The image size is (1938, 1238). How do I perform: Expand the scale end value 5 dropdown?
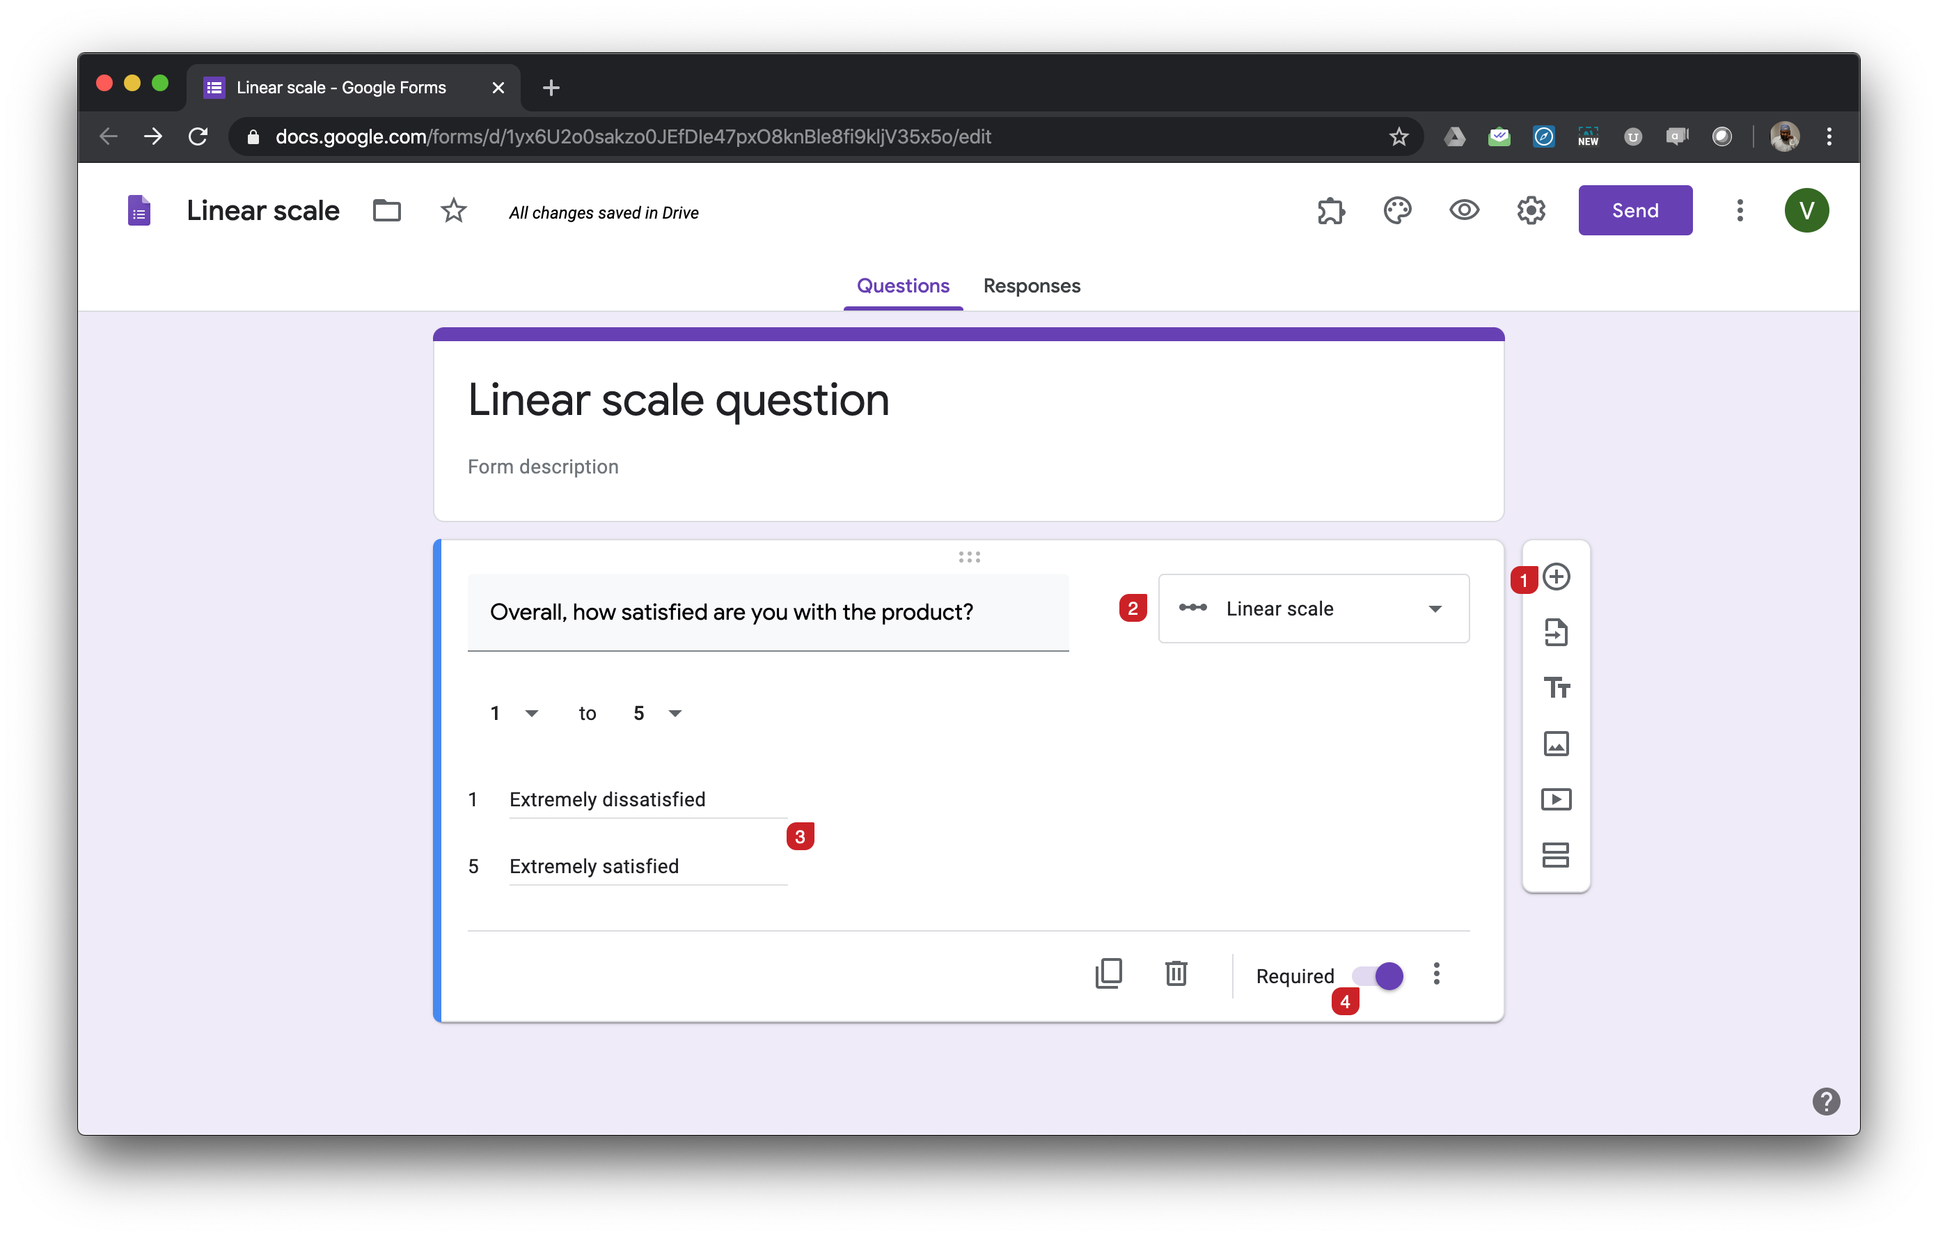tap(658, 713)
